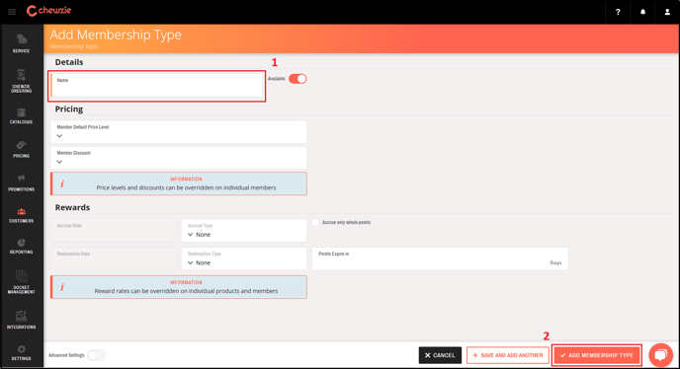
Task: Click the Membership Type breadcrumb
Action: [74, 46]
